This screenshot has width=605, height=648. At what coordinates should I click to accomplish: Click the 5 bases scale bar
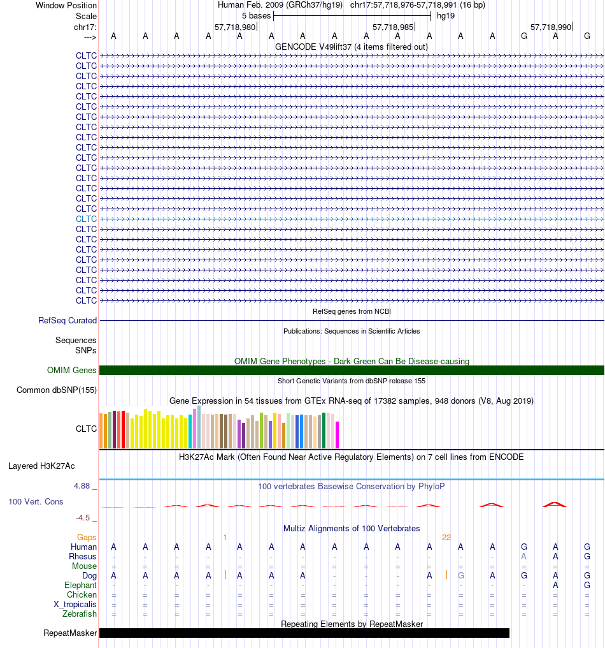[352, 16]
